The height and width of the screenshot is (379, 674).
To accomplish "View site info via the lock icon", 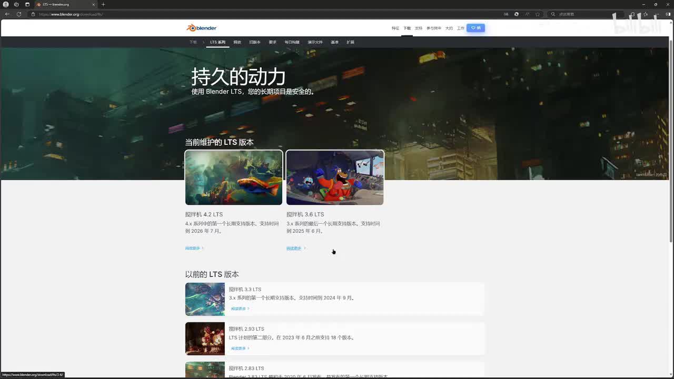I will pyautogui.click(x=33, y=14).
